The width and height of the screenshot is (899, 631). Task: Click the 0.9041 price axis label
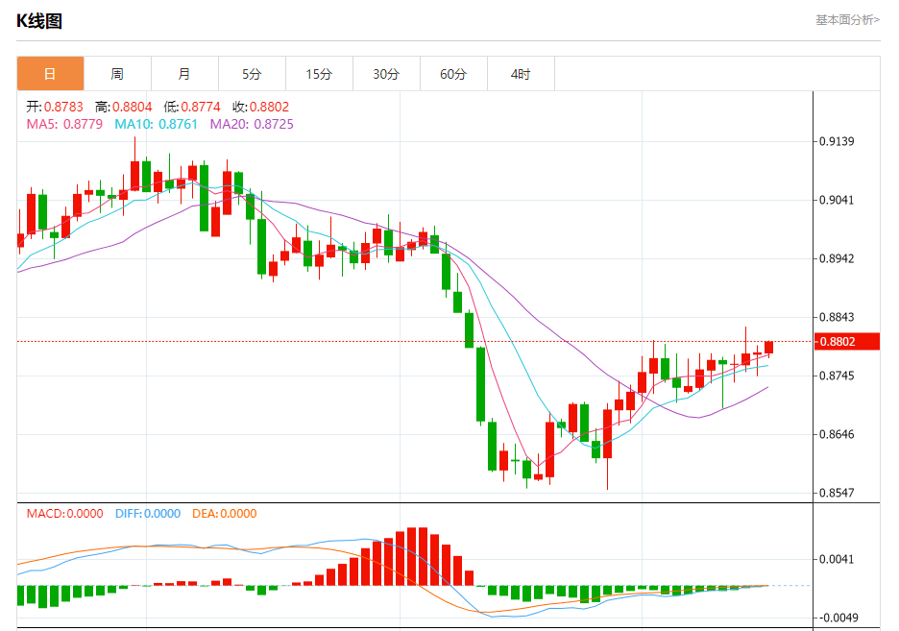click(x=837, y=200)
